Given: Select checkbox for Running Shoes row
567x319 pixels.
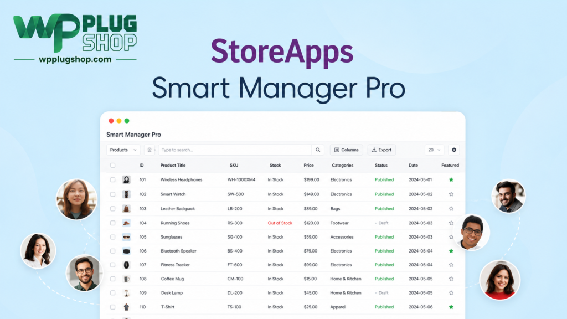Looking at the screenshot, I should pyautogui.click(x=113, y=223).
